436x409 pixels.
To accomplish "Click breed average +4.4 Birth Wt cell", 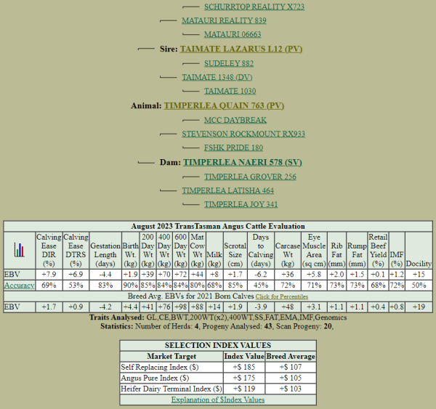I will pyautogui.click(x=130, y=307).
